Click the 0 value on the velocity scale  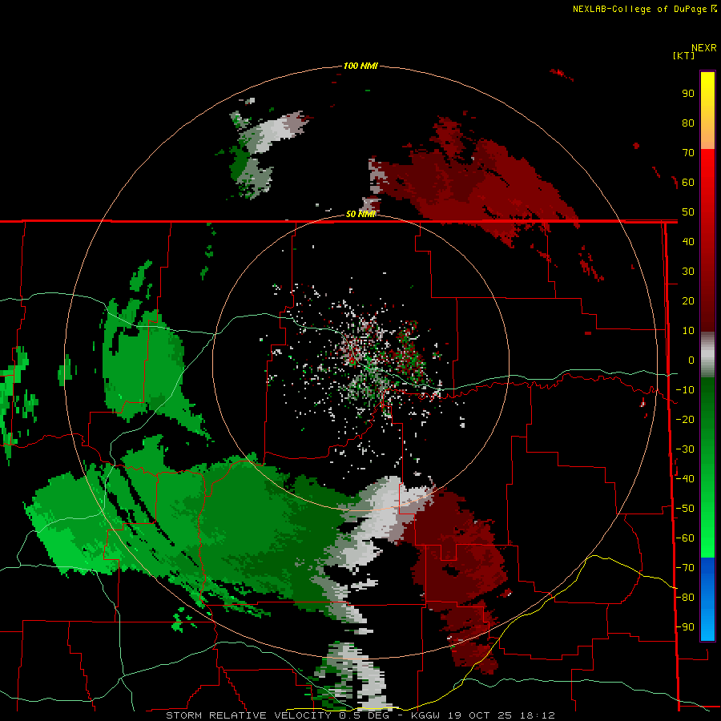[x=691, y=360]
